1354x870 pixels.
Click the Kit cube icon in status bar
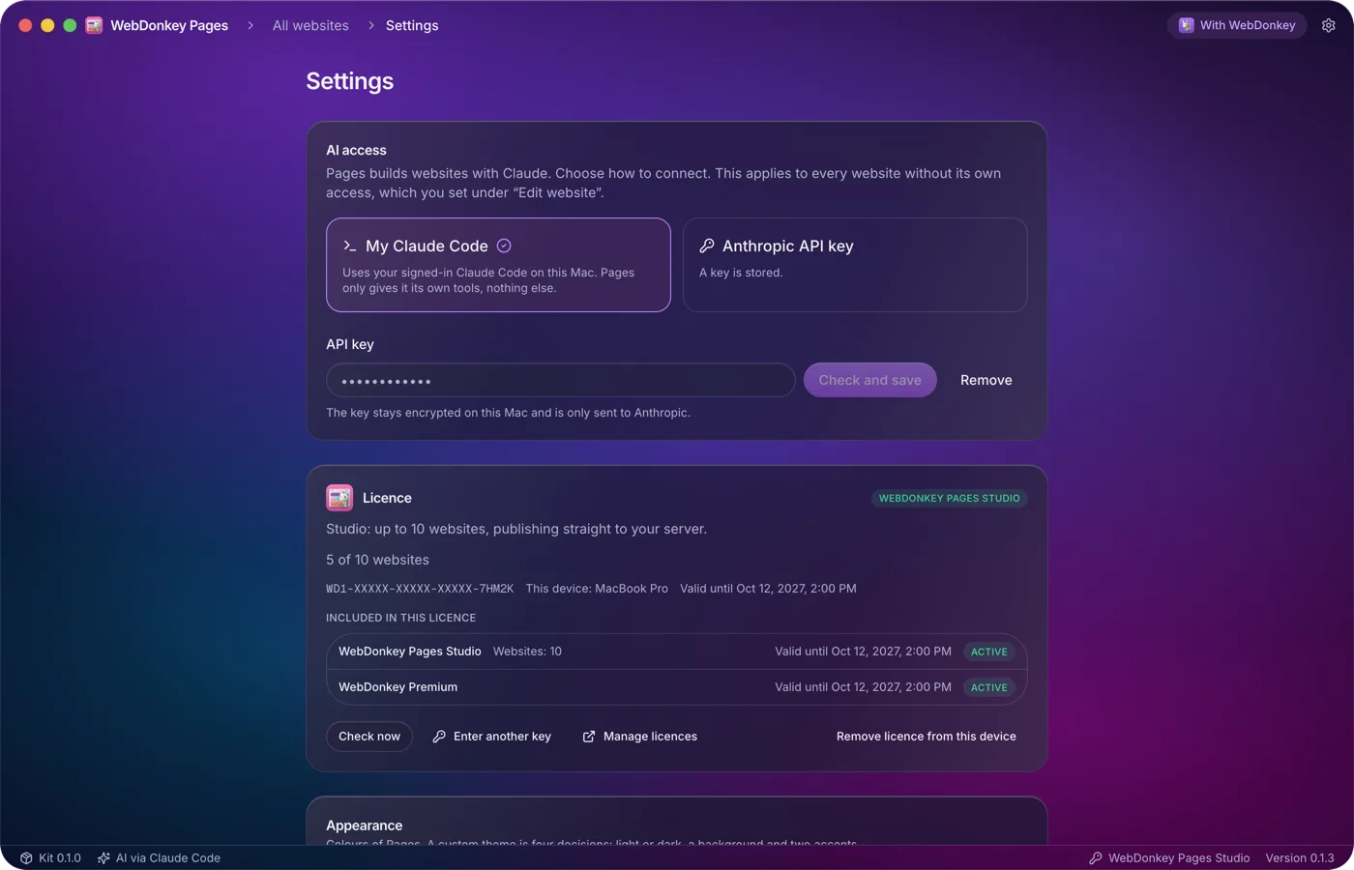click(26, 858)
